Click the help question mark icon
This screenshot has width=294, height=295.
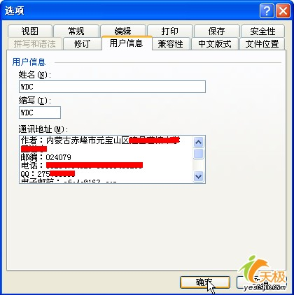point(267,10)
